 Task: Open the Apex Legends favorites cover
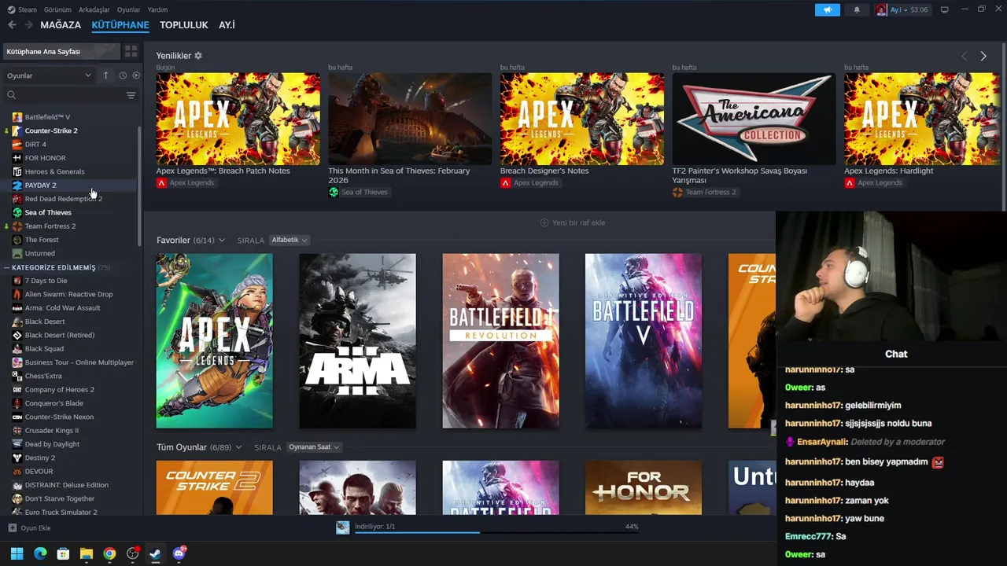coord(214,341)
